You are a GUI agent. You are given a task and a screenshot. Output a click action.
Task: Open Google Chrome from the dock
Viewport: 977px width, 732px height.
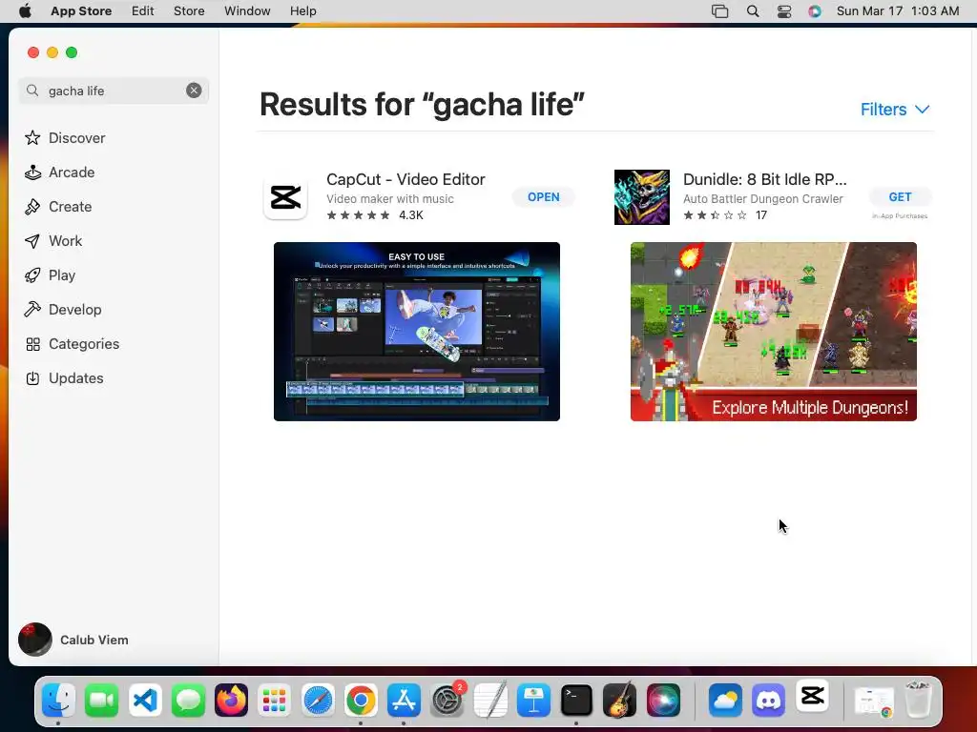361,701
